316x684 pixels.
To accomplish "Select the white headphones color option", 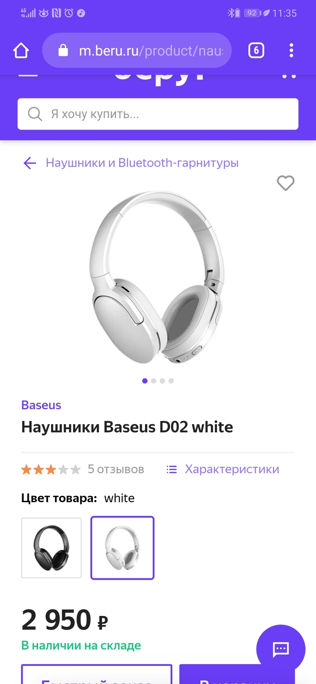I will [122, 548].
